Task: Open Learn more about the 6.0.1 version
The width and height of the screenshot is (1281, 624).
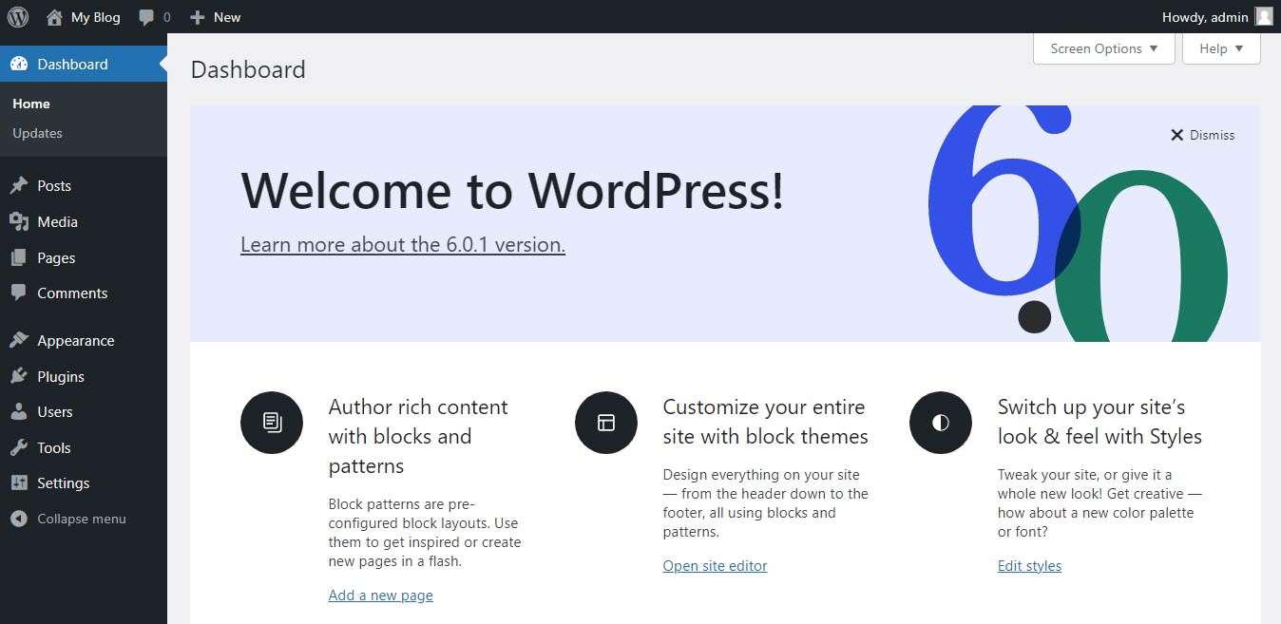Action: [x=403, y=244]
